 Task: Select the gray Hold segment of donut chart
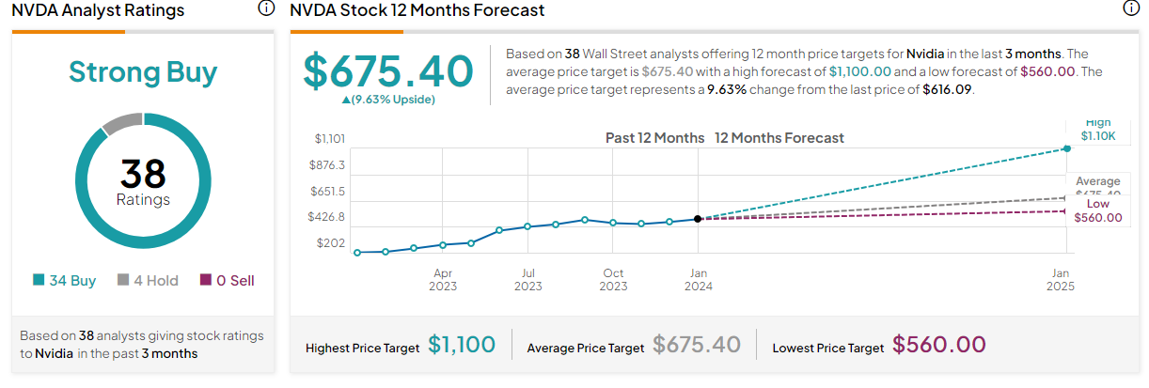click(119, 123)
